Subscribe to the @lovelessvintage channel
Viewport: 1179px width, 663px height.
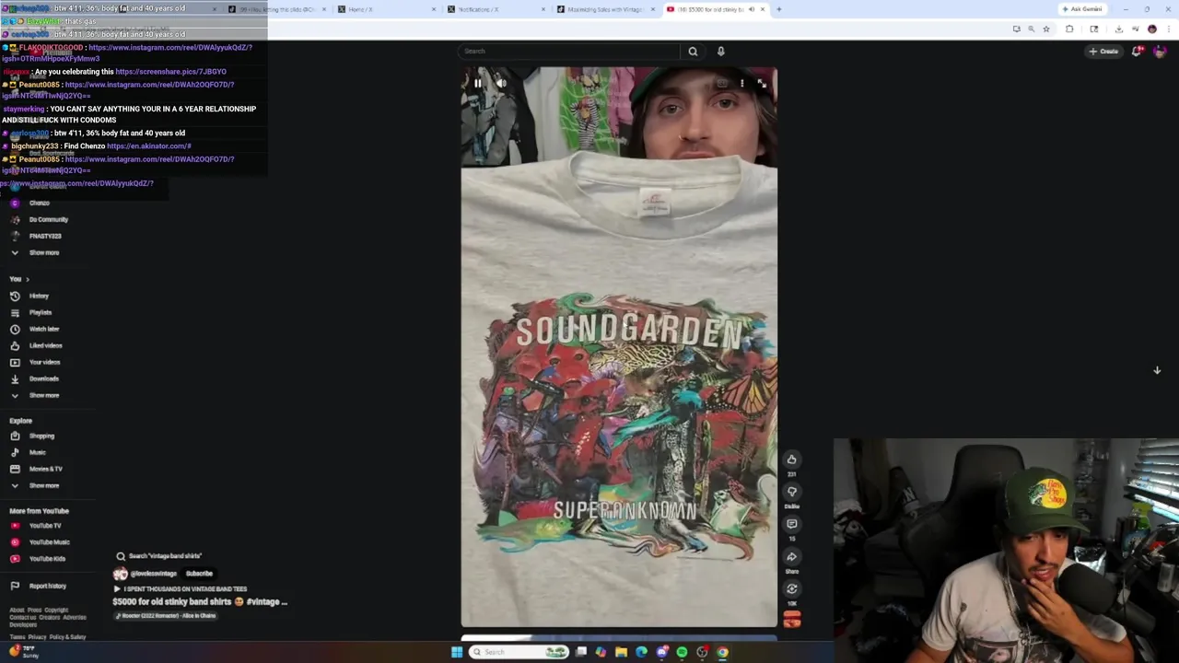[199, 574]
